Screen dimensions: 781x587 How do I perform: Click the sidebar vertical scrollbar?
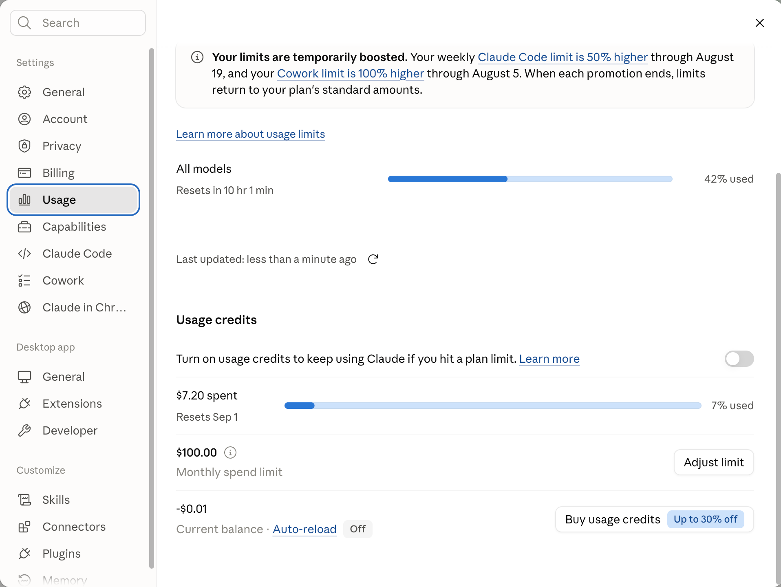pyautogui.click(x=152, y=308)
